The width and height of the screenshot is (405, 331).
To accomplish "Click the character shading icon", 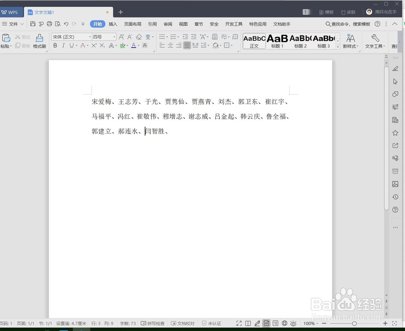I will pyautogui.click(x=145, y=45).
